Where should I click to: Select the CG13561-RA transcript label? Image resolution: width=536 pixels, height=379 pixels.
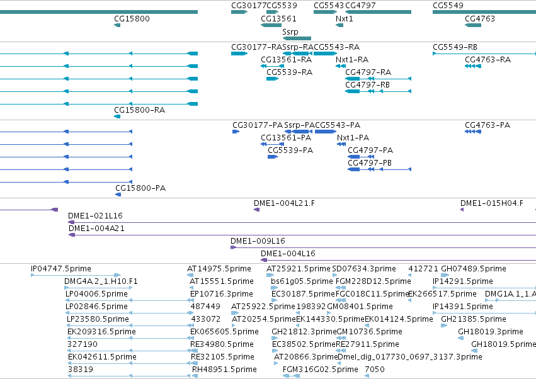pos(286,59)
